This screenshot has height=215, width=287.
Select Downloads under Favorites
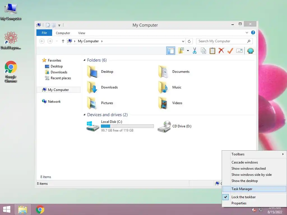point(56,72)
